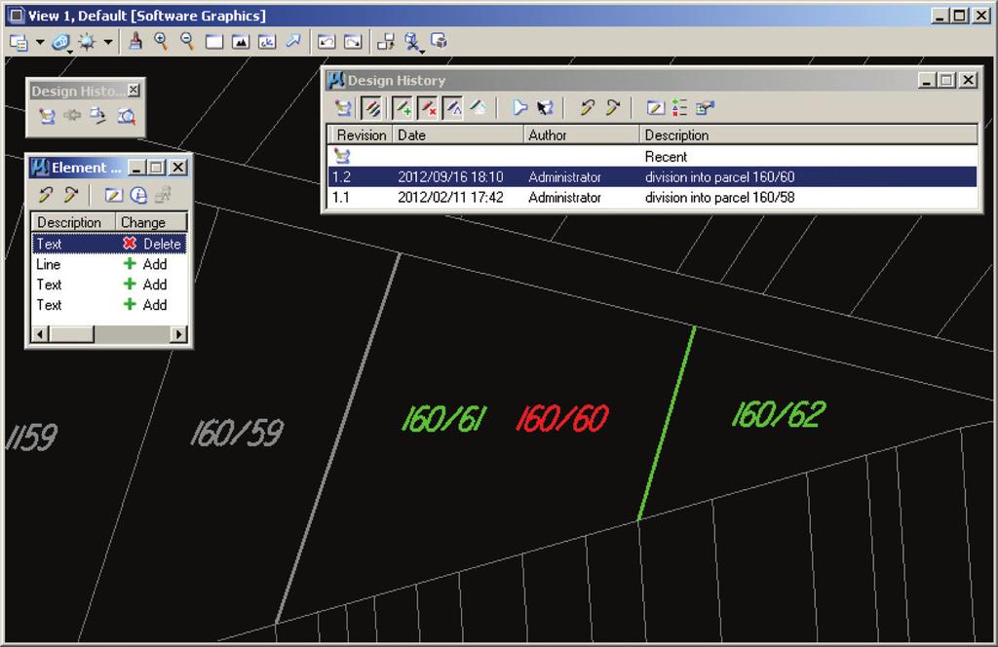Select revision 1.1 row
This screenshot has width=998, height=647.
[x=653, y=197]
